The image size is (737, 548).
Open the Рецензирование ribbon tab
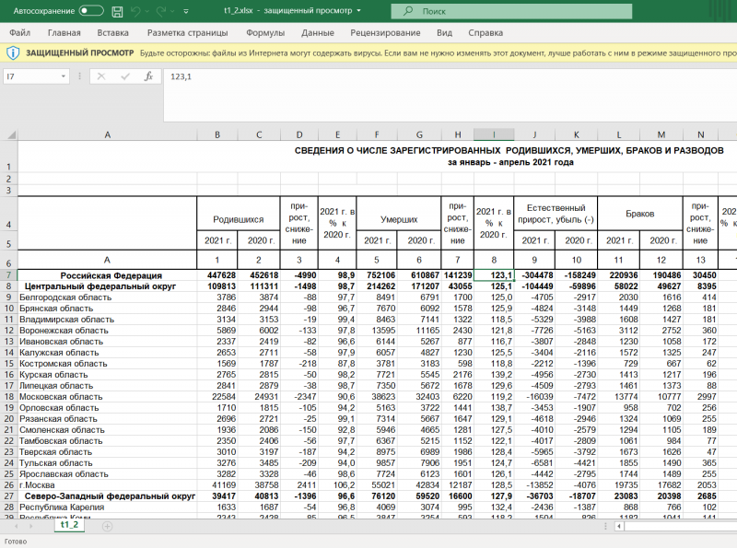click(385, 33)
